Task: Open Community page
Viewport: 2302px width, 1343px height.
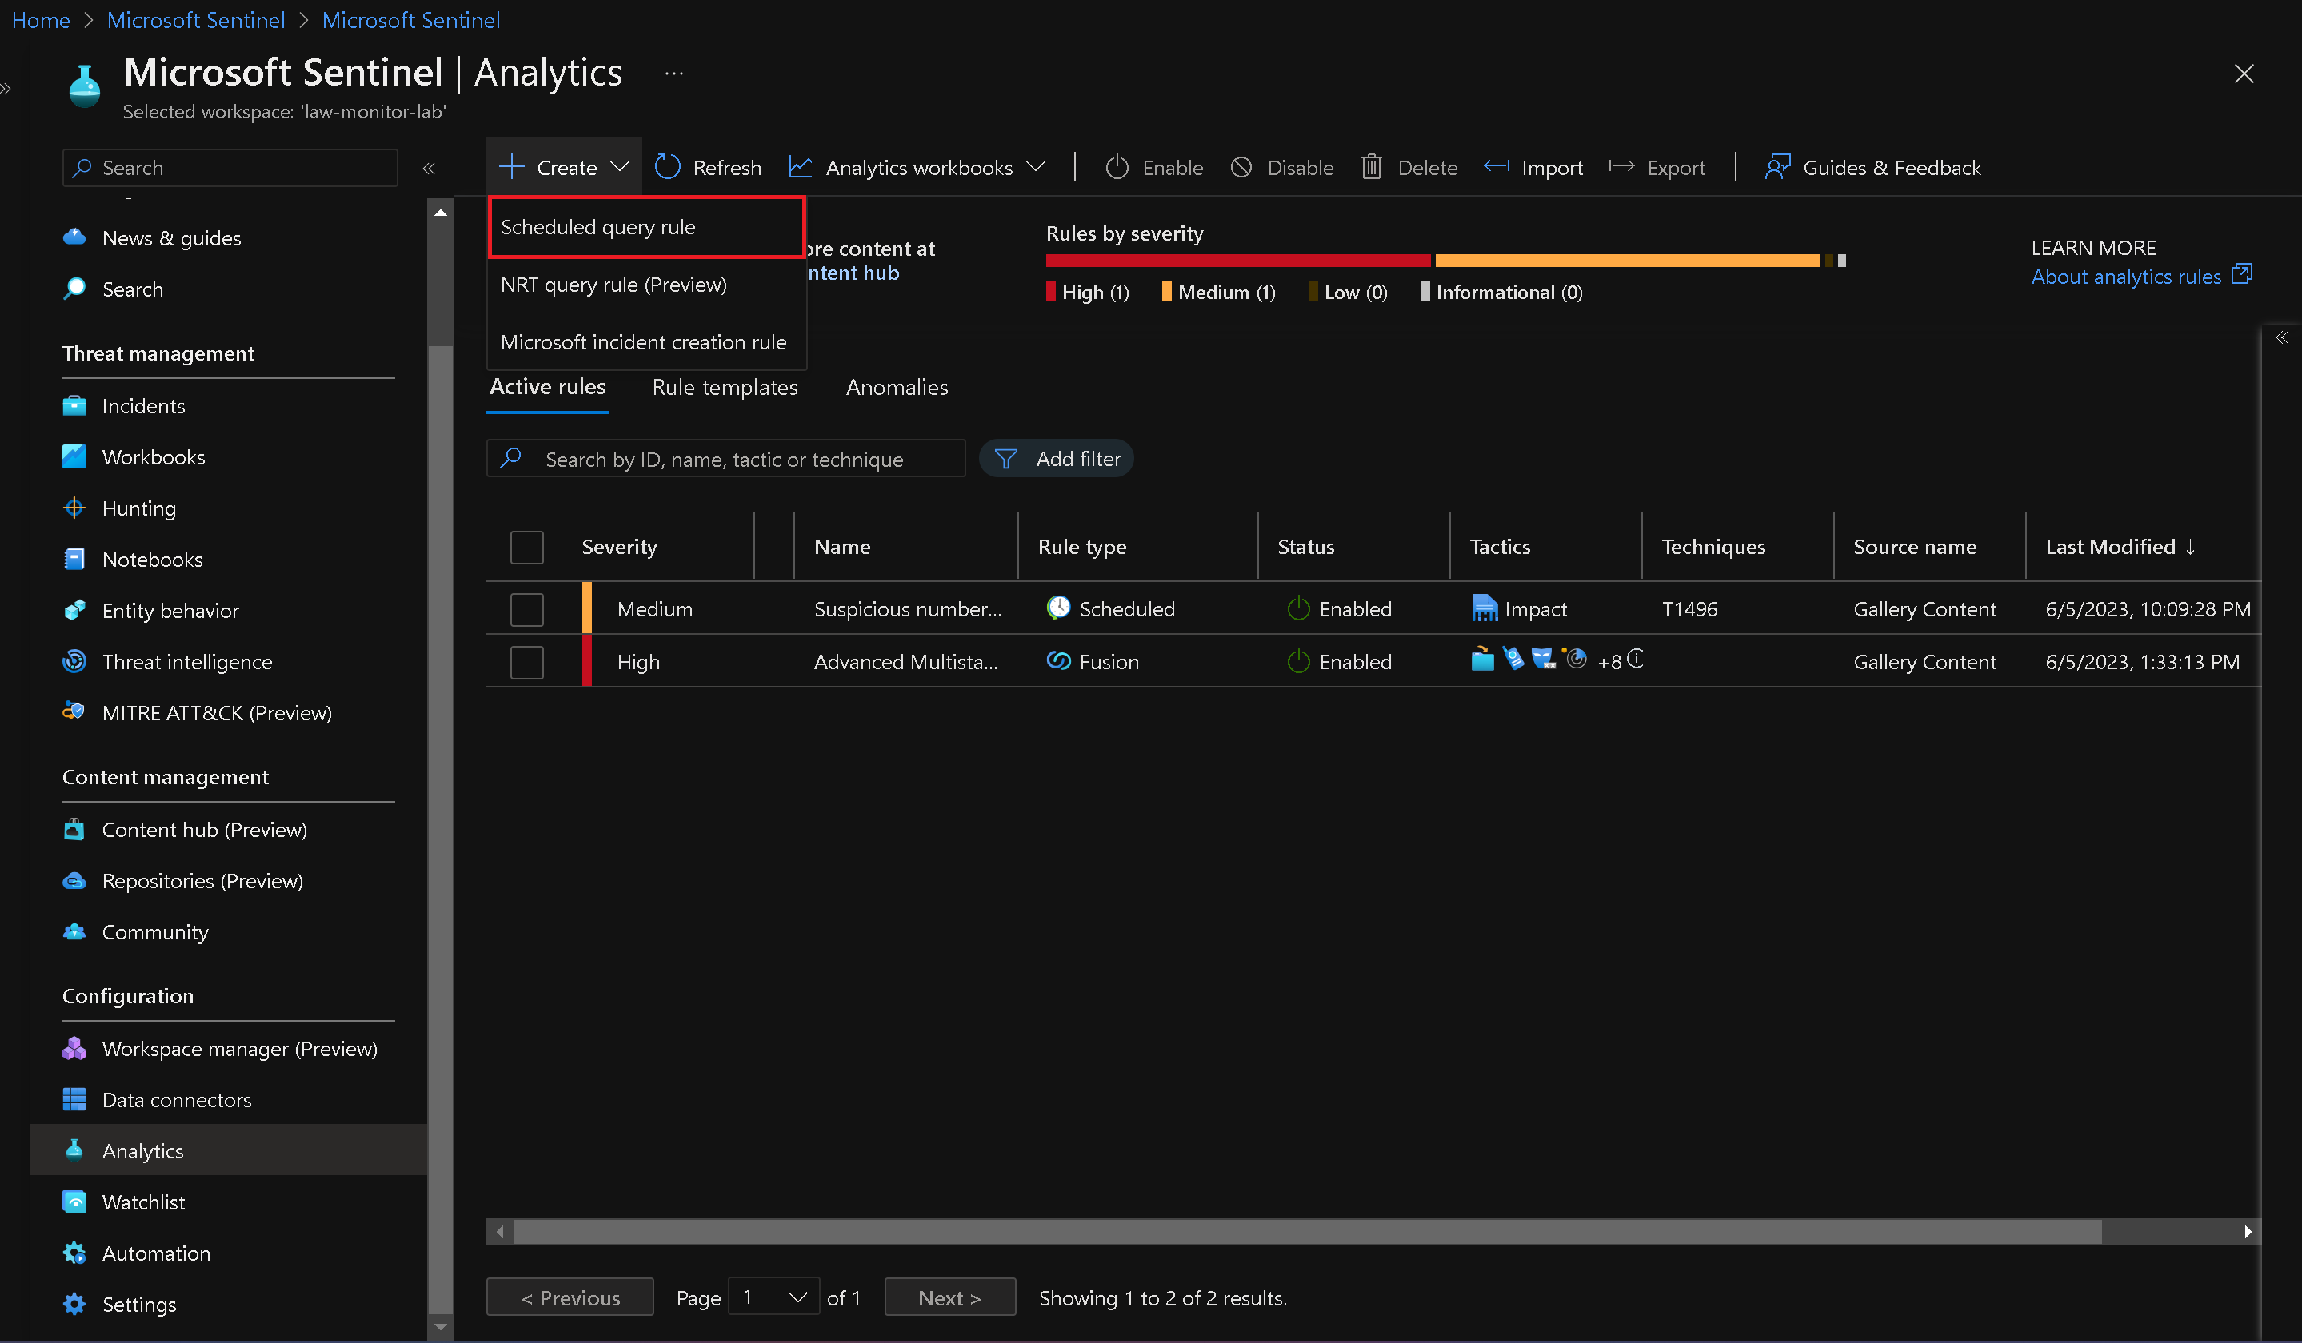Action: pos(155,932)
